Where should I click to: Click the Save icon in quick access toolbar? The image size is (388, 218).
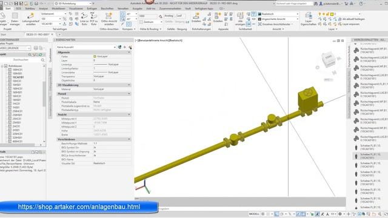coord(16,4)
